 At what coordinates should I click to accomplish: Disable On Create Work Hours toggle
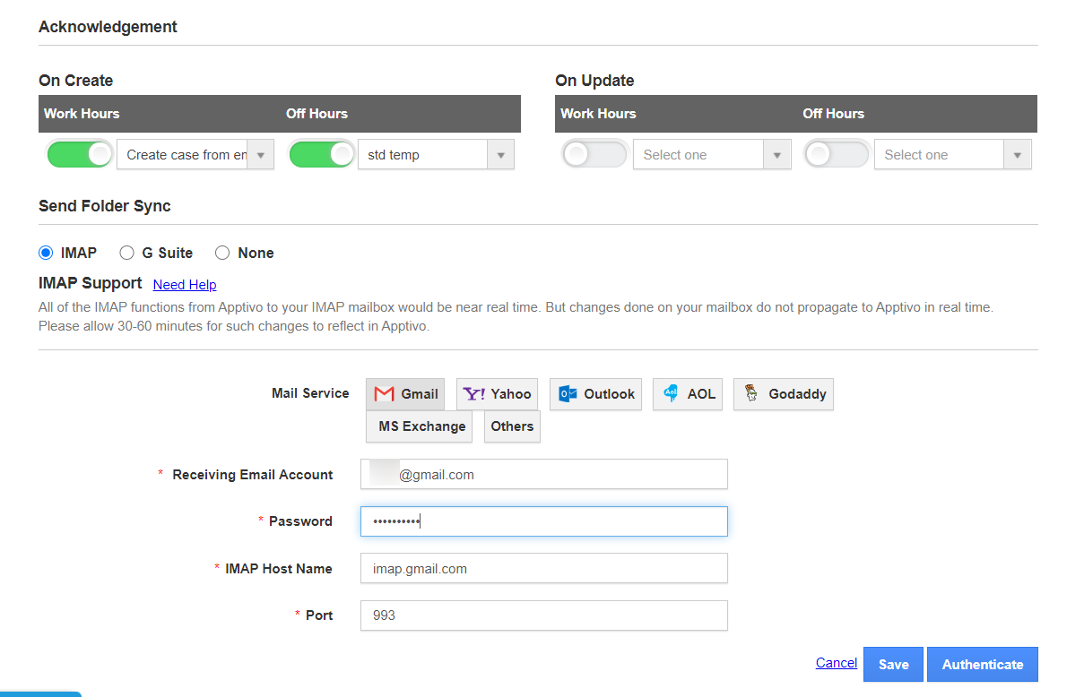coord(80,155)
